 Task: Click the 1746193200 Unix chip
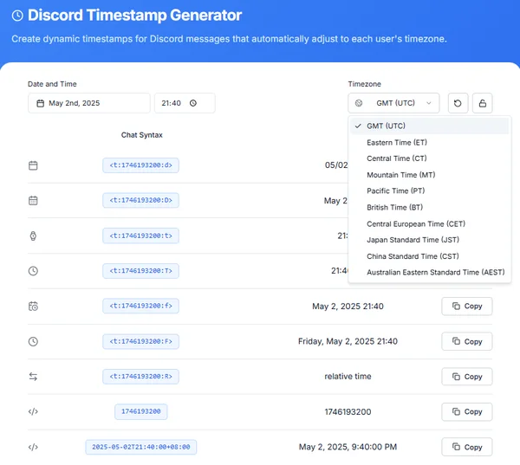coord(141,411)
